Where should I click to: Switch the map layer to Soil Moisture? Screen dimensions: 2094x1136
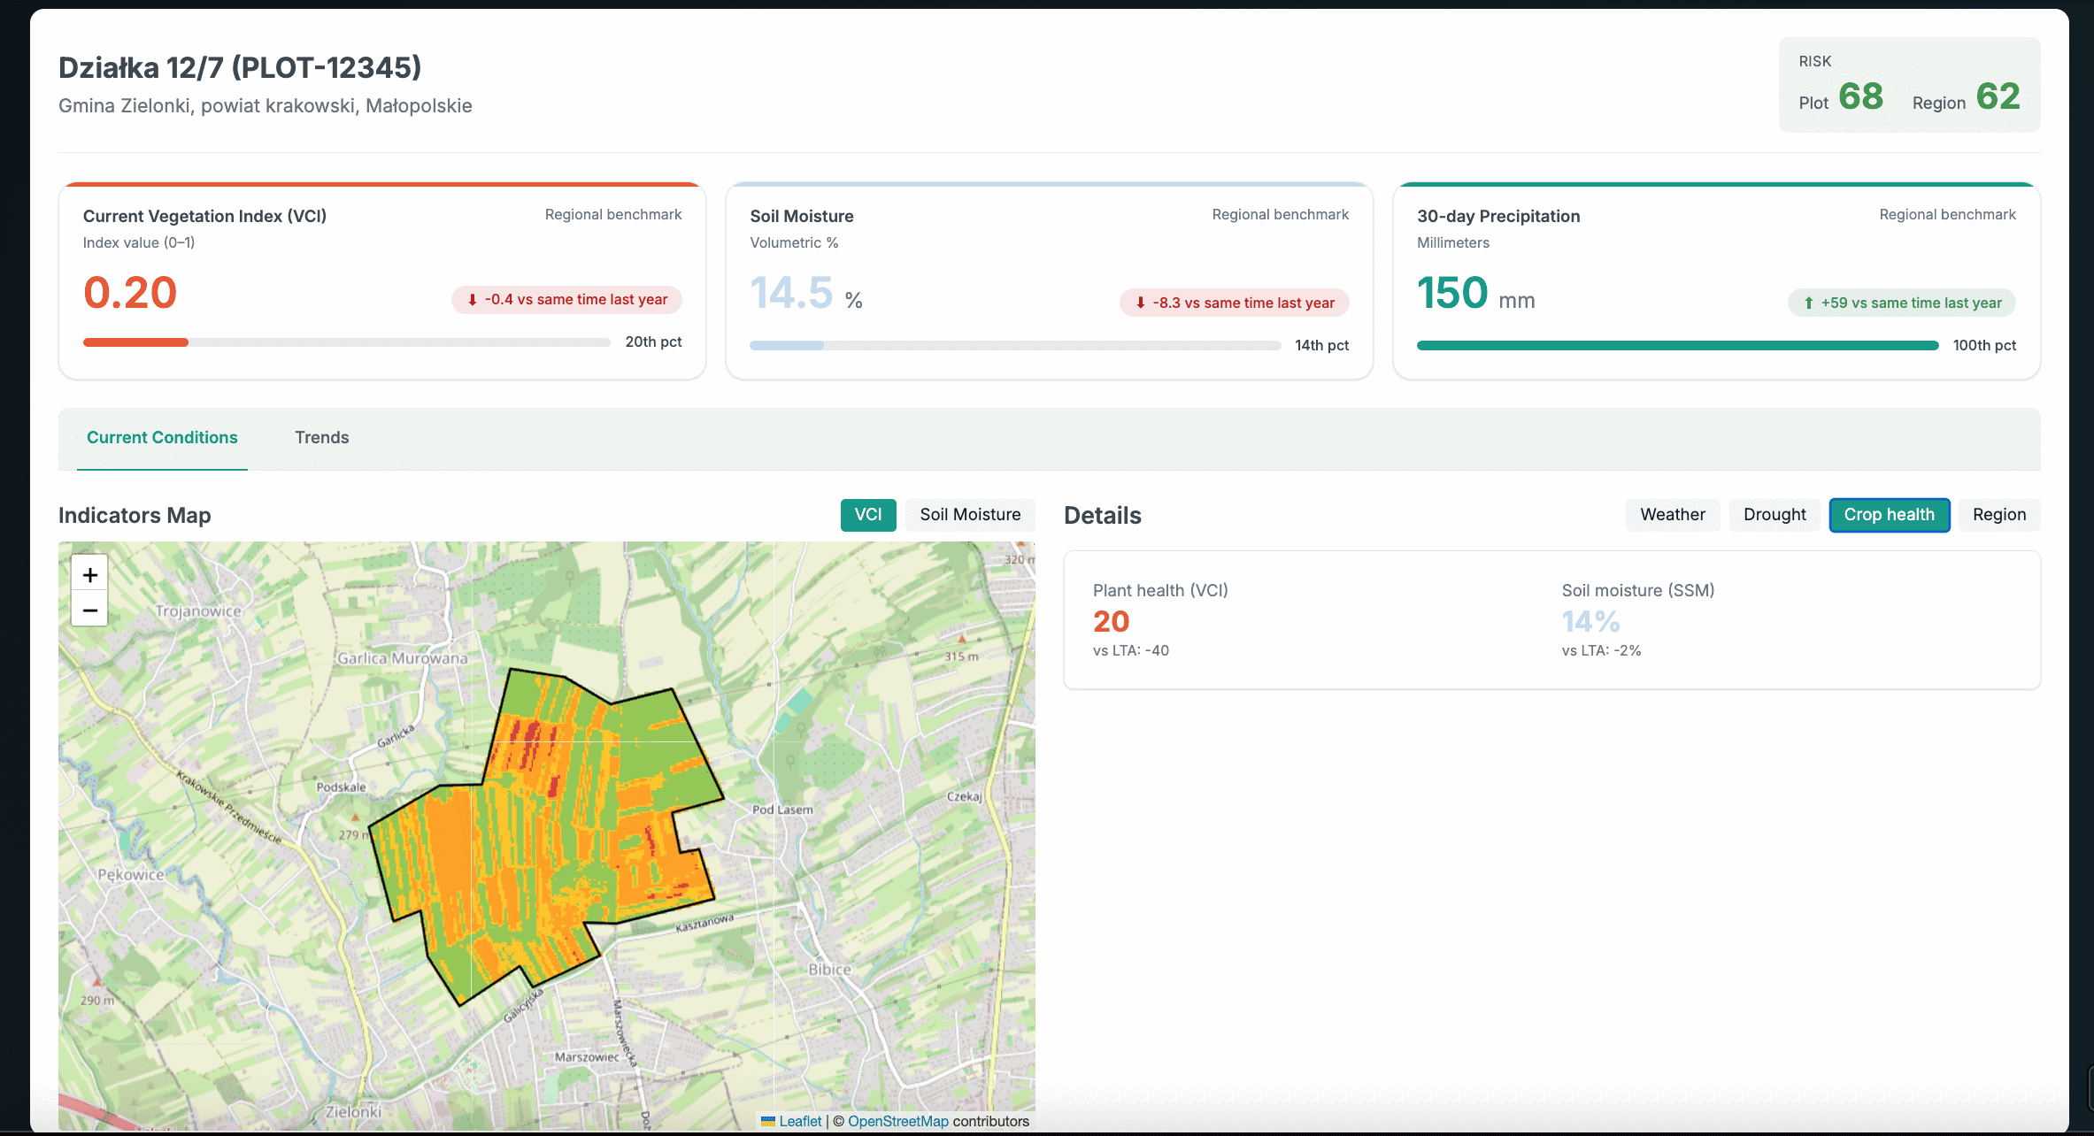point(969,515)
